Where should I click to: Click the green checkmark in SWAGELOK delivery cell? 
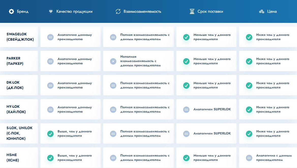point(186,37)
